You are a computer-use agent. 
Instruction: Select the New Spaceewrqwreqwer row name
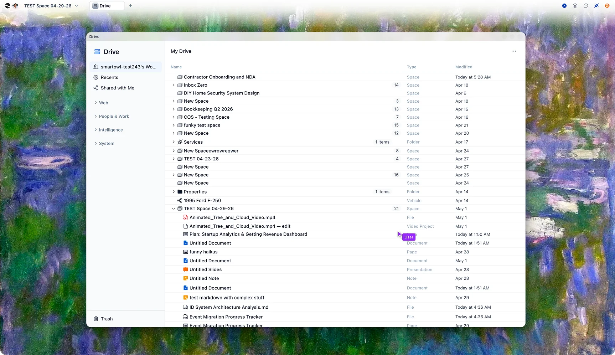click(x=211, y=151)
